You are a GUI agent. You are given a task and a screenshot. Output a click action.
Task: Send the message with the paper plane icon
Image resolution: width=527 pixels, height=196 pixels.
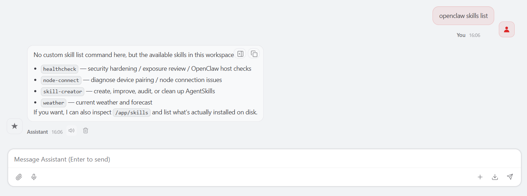point(510,177)
